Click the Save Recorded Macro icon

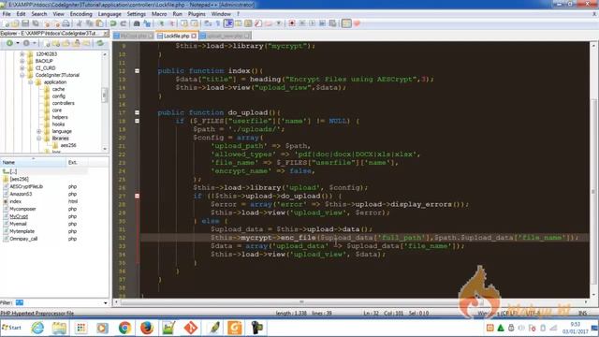[x=333, y=23]
